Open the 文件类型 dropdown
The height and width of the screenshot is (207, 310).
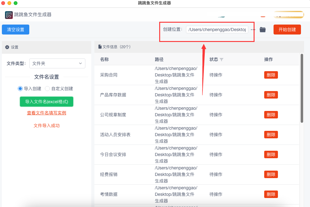[57, 63]
